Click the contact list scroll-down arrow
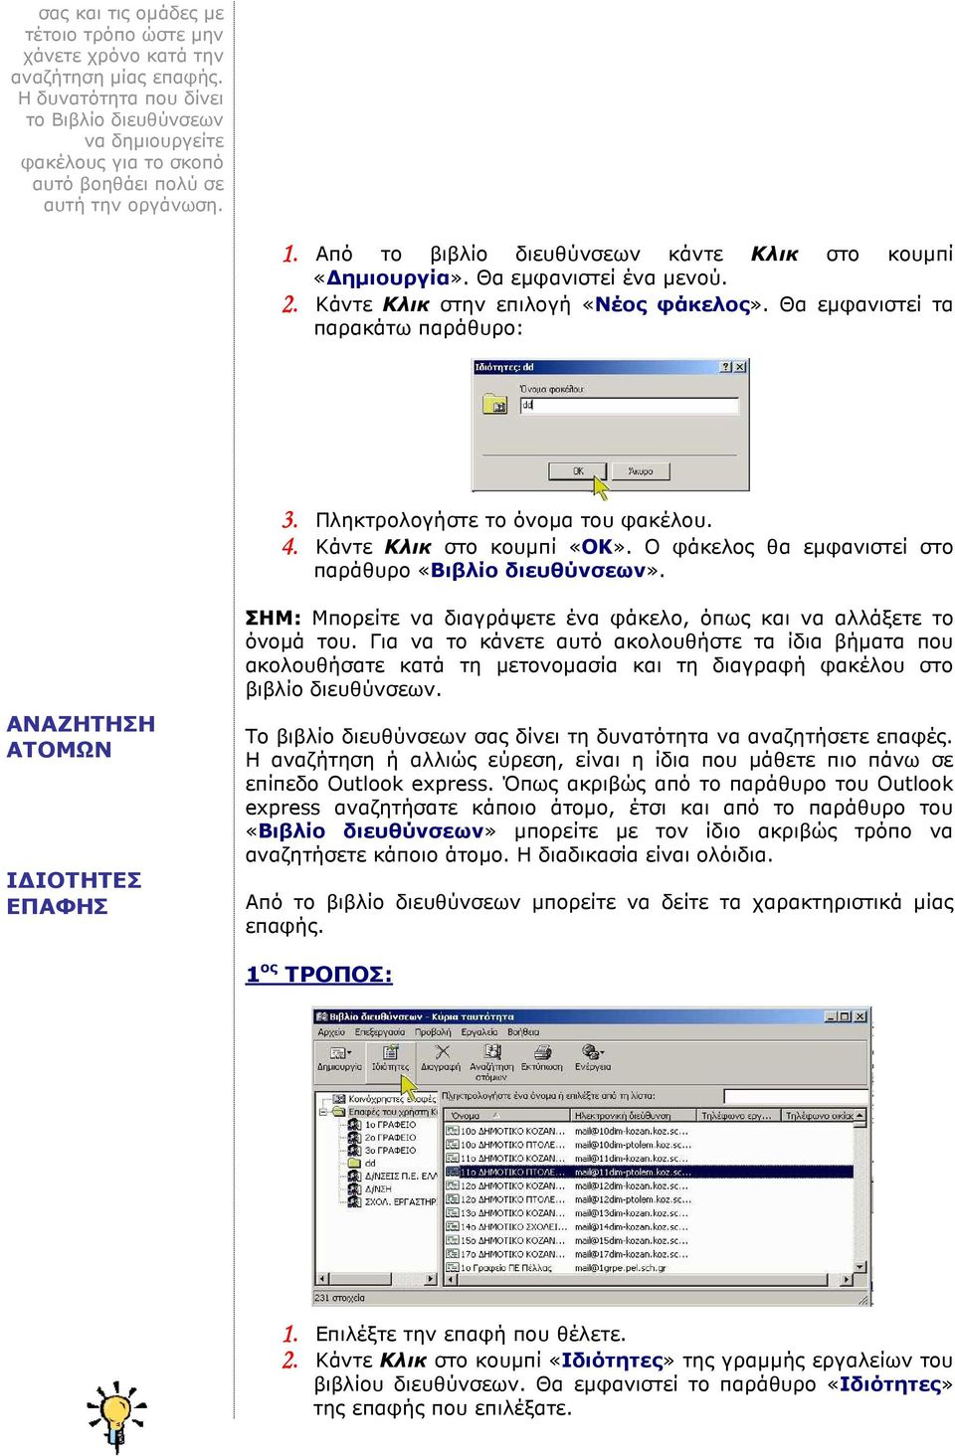Viewport: 955px width, 1456px height. coord(861,1266)
